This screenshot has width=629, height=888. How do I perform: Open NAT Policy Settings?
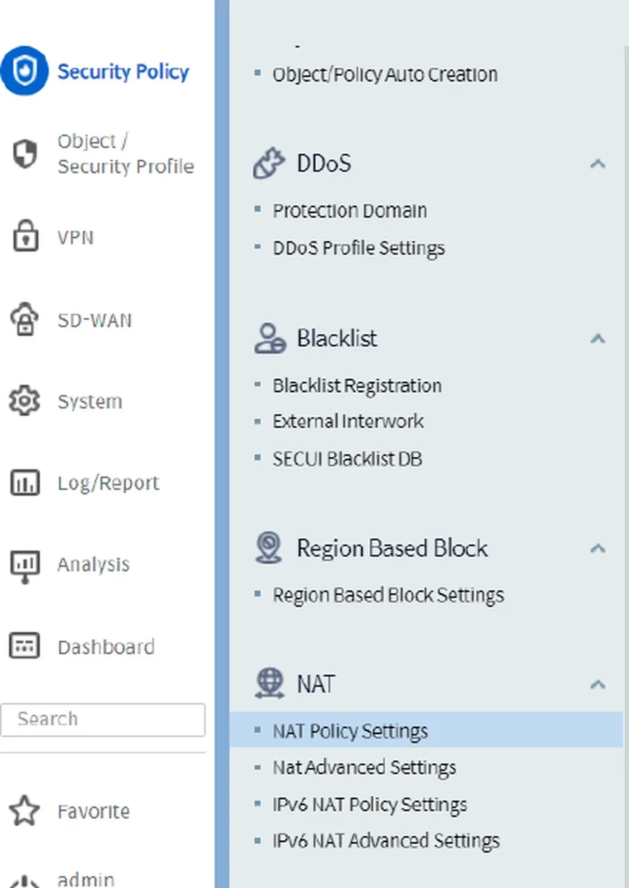click(350, 730)
